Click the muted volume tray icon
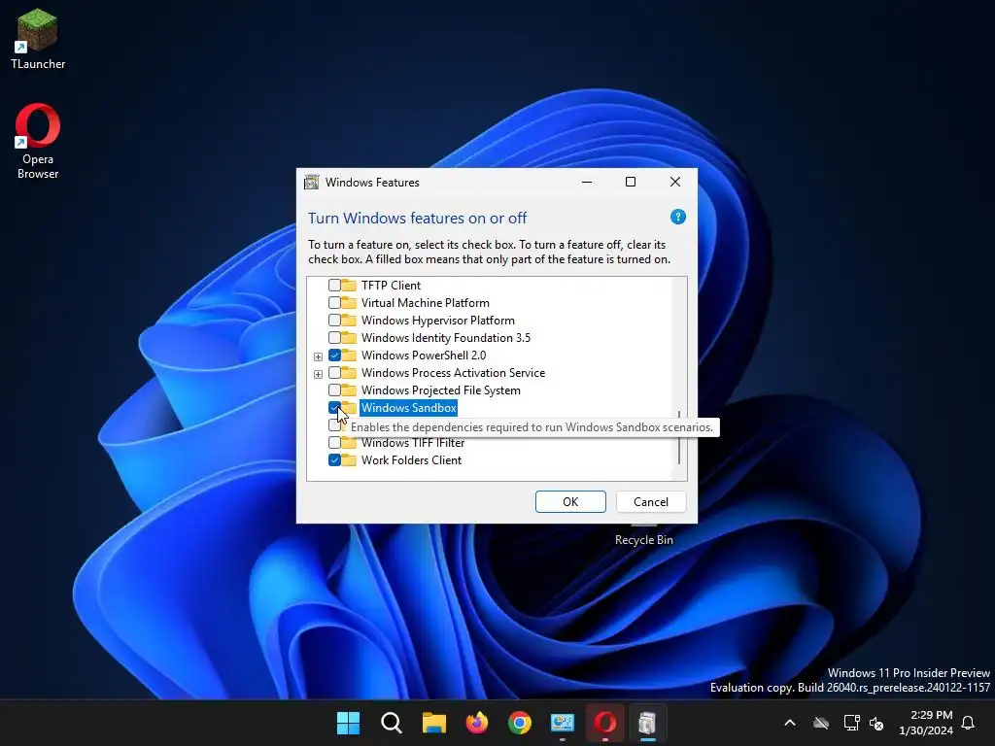 [876, 723]
